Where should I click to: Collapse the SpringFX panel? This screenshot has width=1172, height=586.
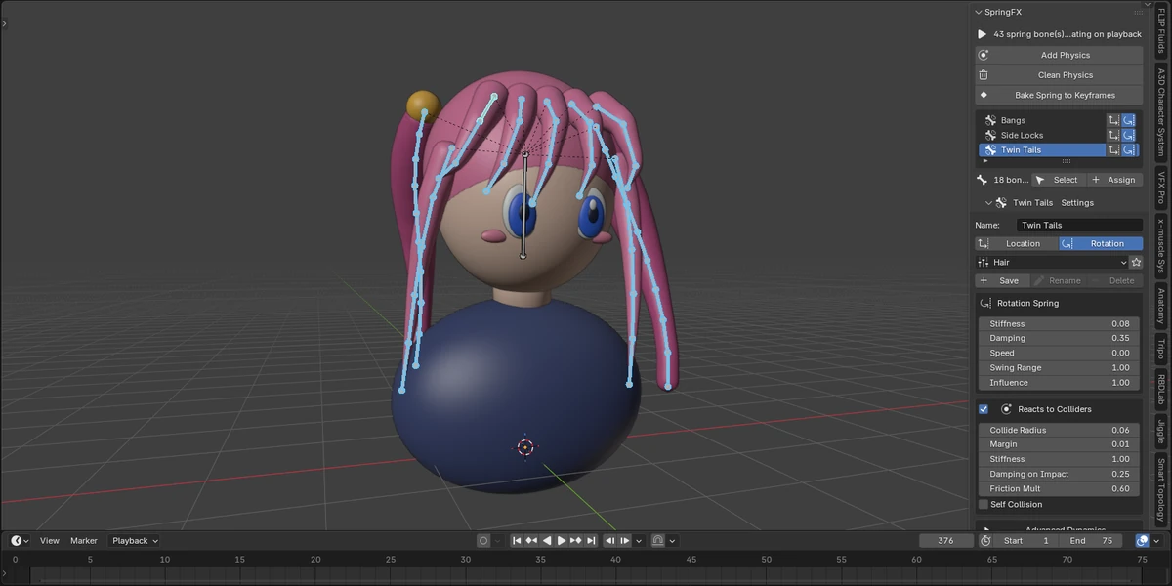point(978,12)
